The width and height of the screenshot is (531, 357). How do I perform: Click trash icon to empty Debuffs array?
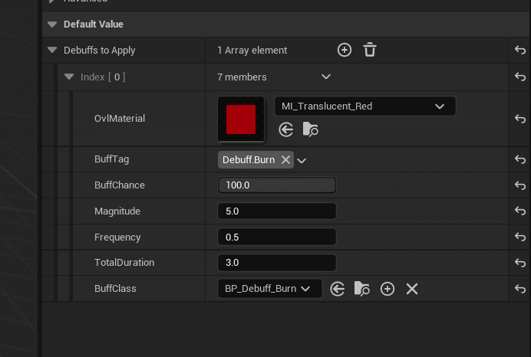click(370, 50)
